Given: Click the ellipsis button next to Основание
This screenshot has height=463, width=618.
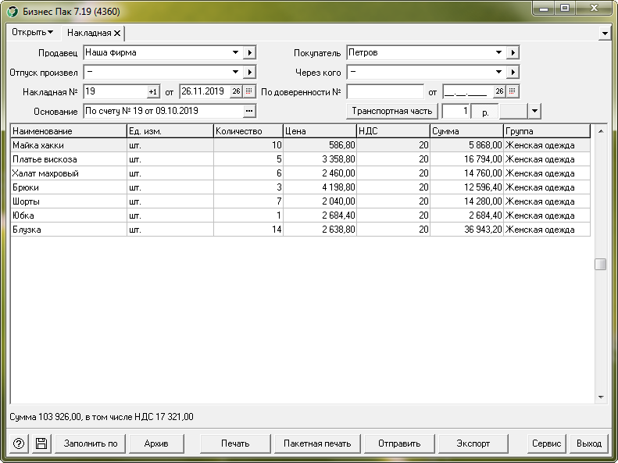Looking at the screenshot, I should point(249,111).
